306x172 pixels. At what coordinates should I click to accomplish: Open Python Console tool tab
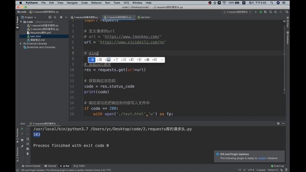pyautogui.click(x=31, y=166)
